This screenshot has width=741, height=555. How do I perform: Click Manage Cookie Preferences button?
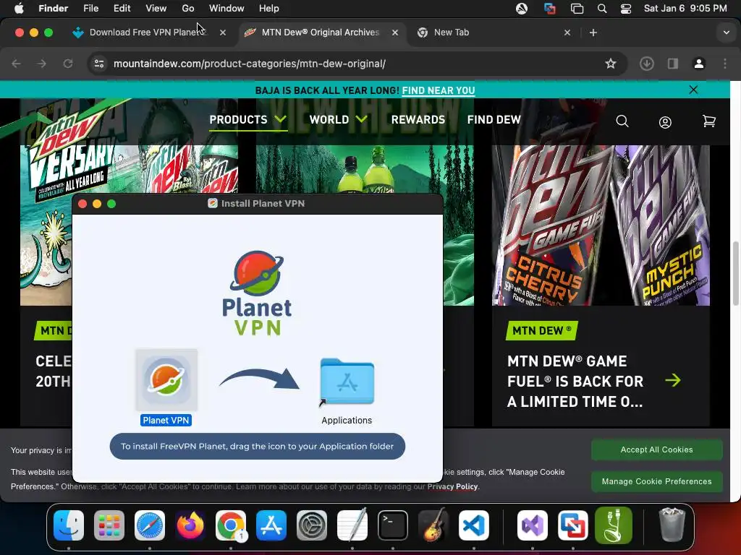656,481
